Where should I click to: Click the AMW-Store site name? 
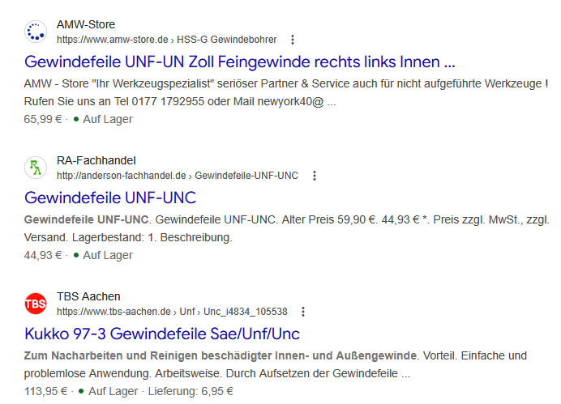click(86, 24)
